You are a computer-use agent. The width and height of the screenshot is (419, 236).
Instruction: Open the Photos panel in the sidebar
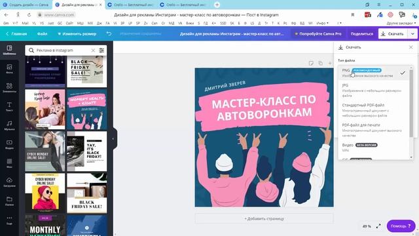point(9,69)
